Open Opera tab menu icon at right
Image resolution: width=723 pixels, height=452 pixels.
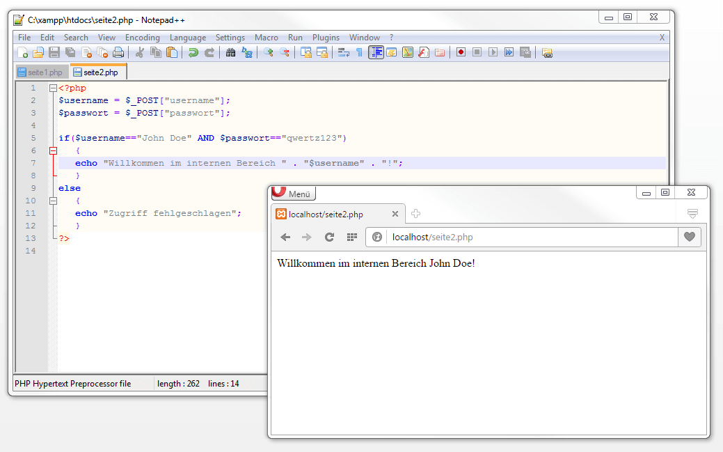[x=692, y=213]
